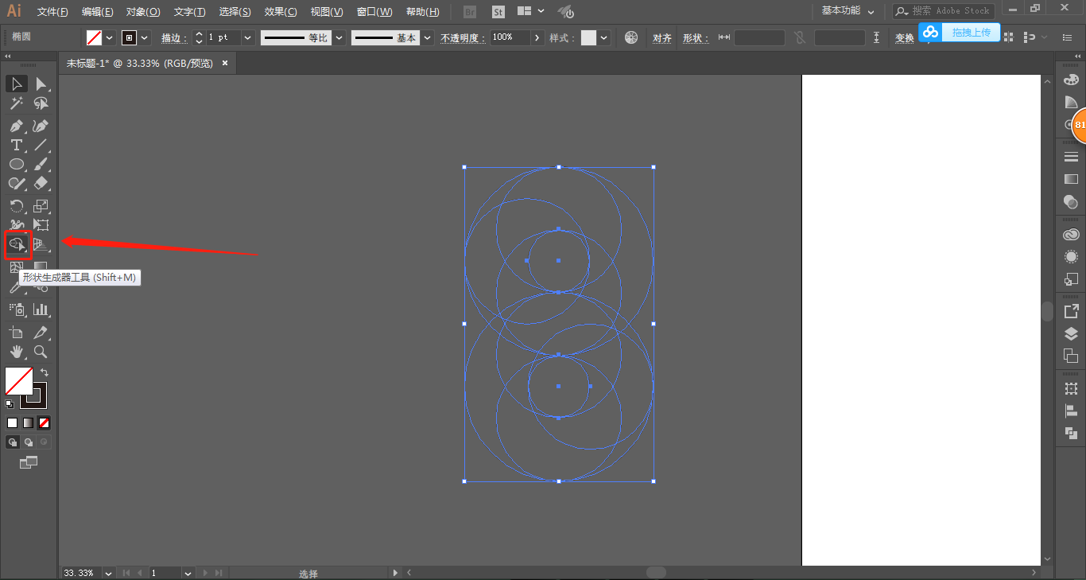Open the graphic style (样式) dropdown
Image resolution: width=1086 pixels, height=580 pixels.
604,37
